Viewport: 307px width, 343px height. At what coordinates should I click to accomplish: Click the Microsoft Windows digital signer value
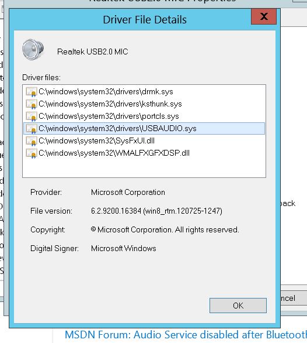[x=124, y=249]
